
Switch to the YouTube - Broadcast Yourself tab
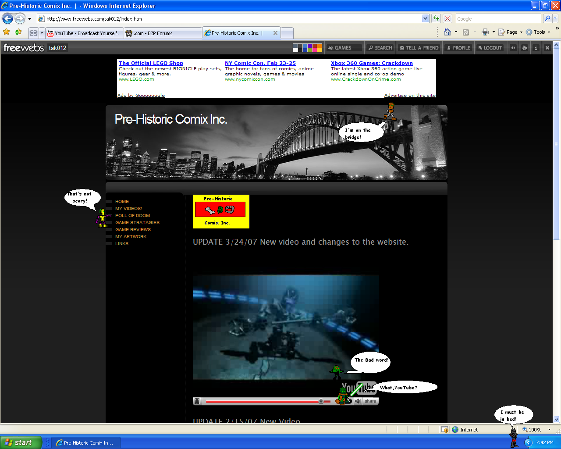tap(84, 33)
